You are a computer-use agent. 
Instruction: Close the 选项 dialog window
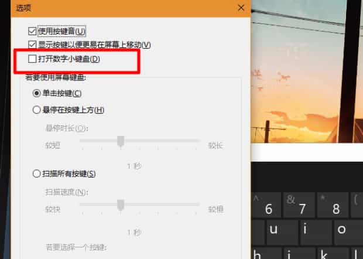(241, 8)
